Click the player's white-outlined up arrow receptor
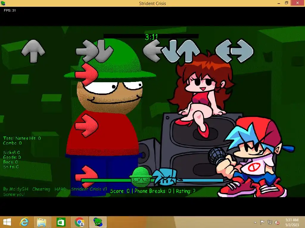This screenshot has width=305, height=228. 188,51
